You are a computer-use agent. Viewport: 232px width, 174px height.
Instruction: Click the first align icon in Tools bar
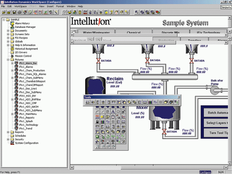pos(88,102)
